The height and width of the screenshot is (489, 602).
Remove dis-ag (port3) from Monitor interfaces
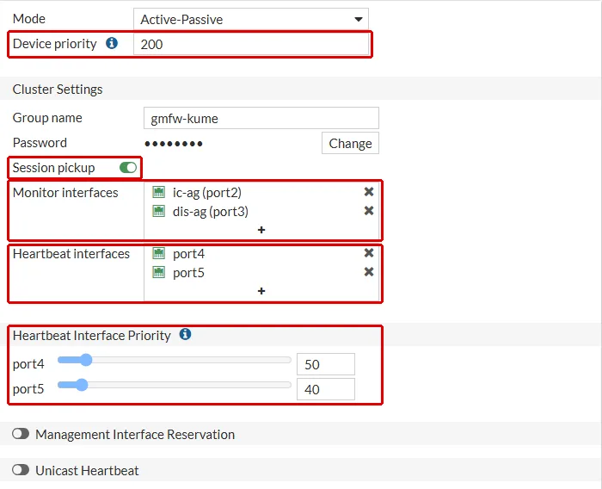tap(369, 210)
